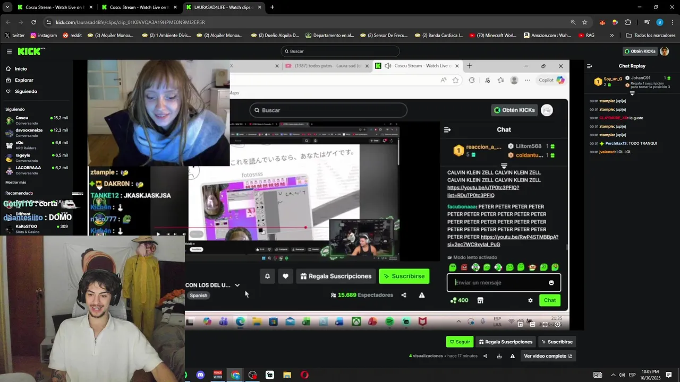Expand the 'Mostrar más' followed channels list
680x382 pixels.
(15, 182)
